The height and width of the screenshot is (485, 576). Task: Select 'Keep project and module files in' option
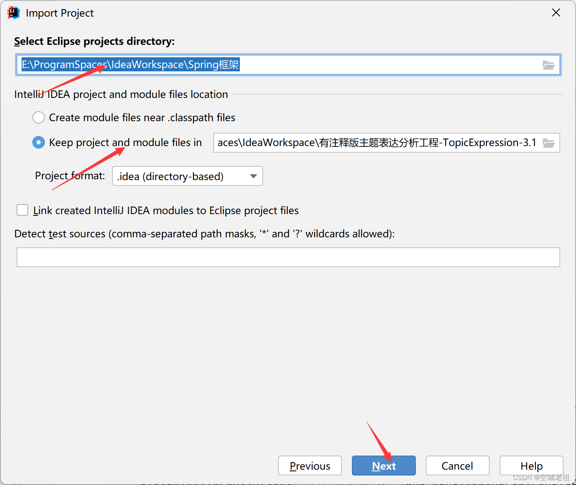38,142
